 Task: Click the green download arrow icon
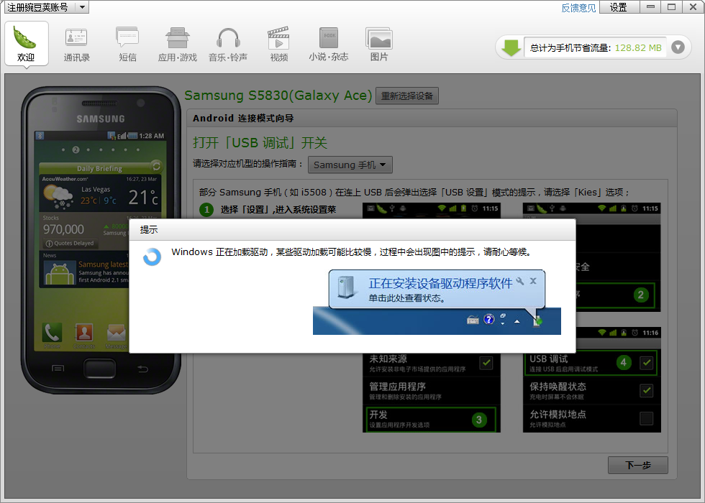pos(511,47)
